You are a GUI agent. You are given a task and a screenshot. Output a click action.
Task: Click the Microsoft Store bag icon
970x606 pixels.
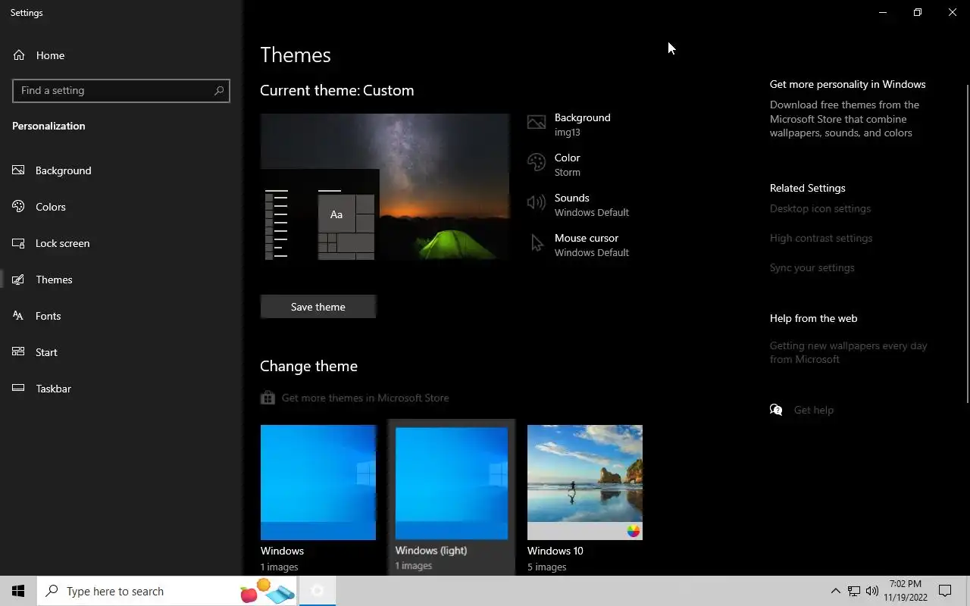point(268,398)
